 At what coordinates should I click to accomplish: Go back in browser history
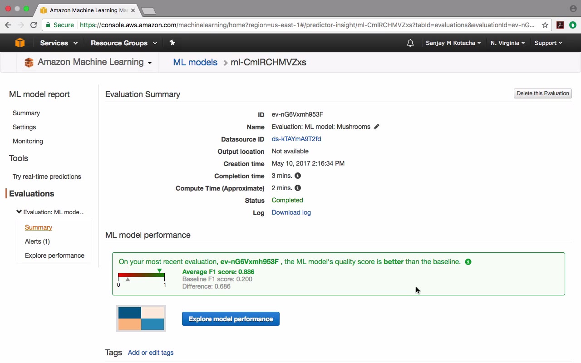8,25
